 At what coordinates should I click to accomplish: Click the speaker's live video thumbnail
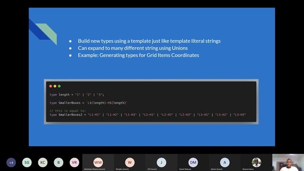[288, 162]
